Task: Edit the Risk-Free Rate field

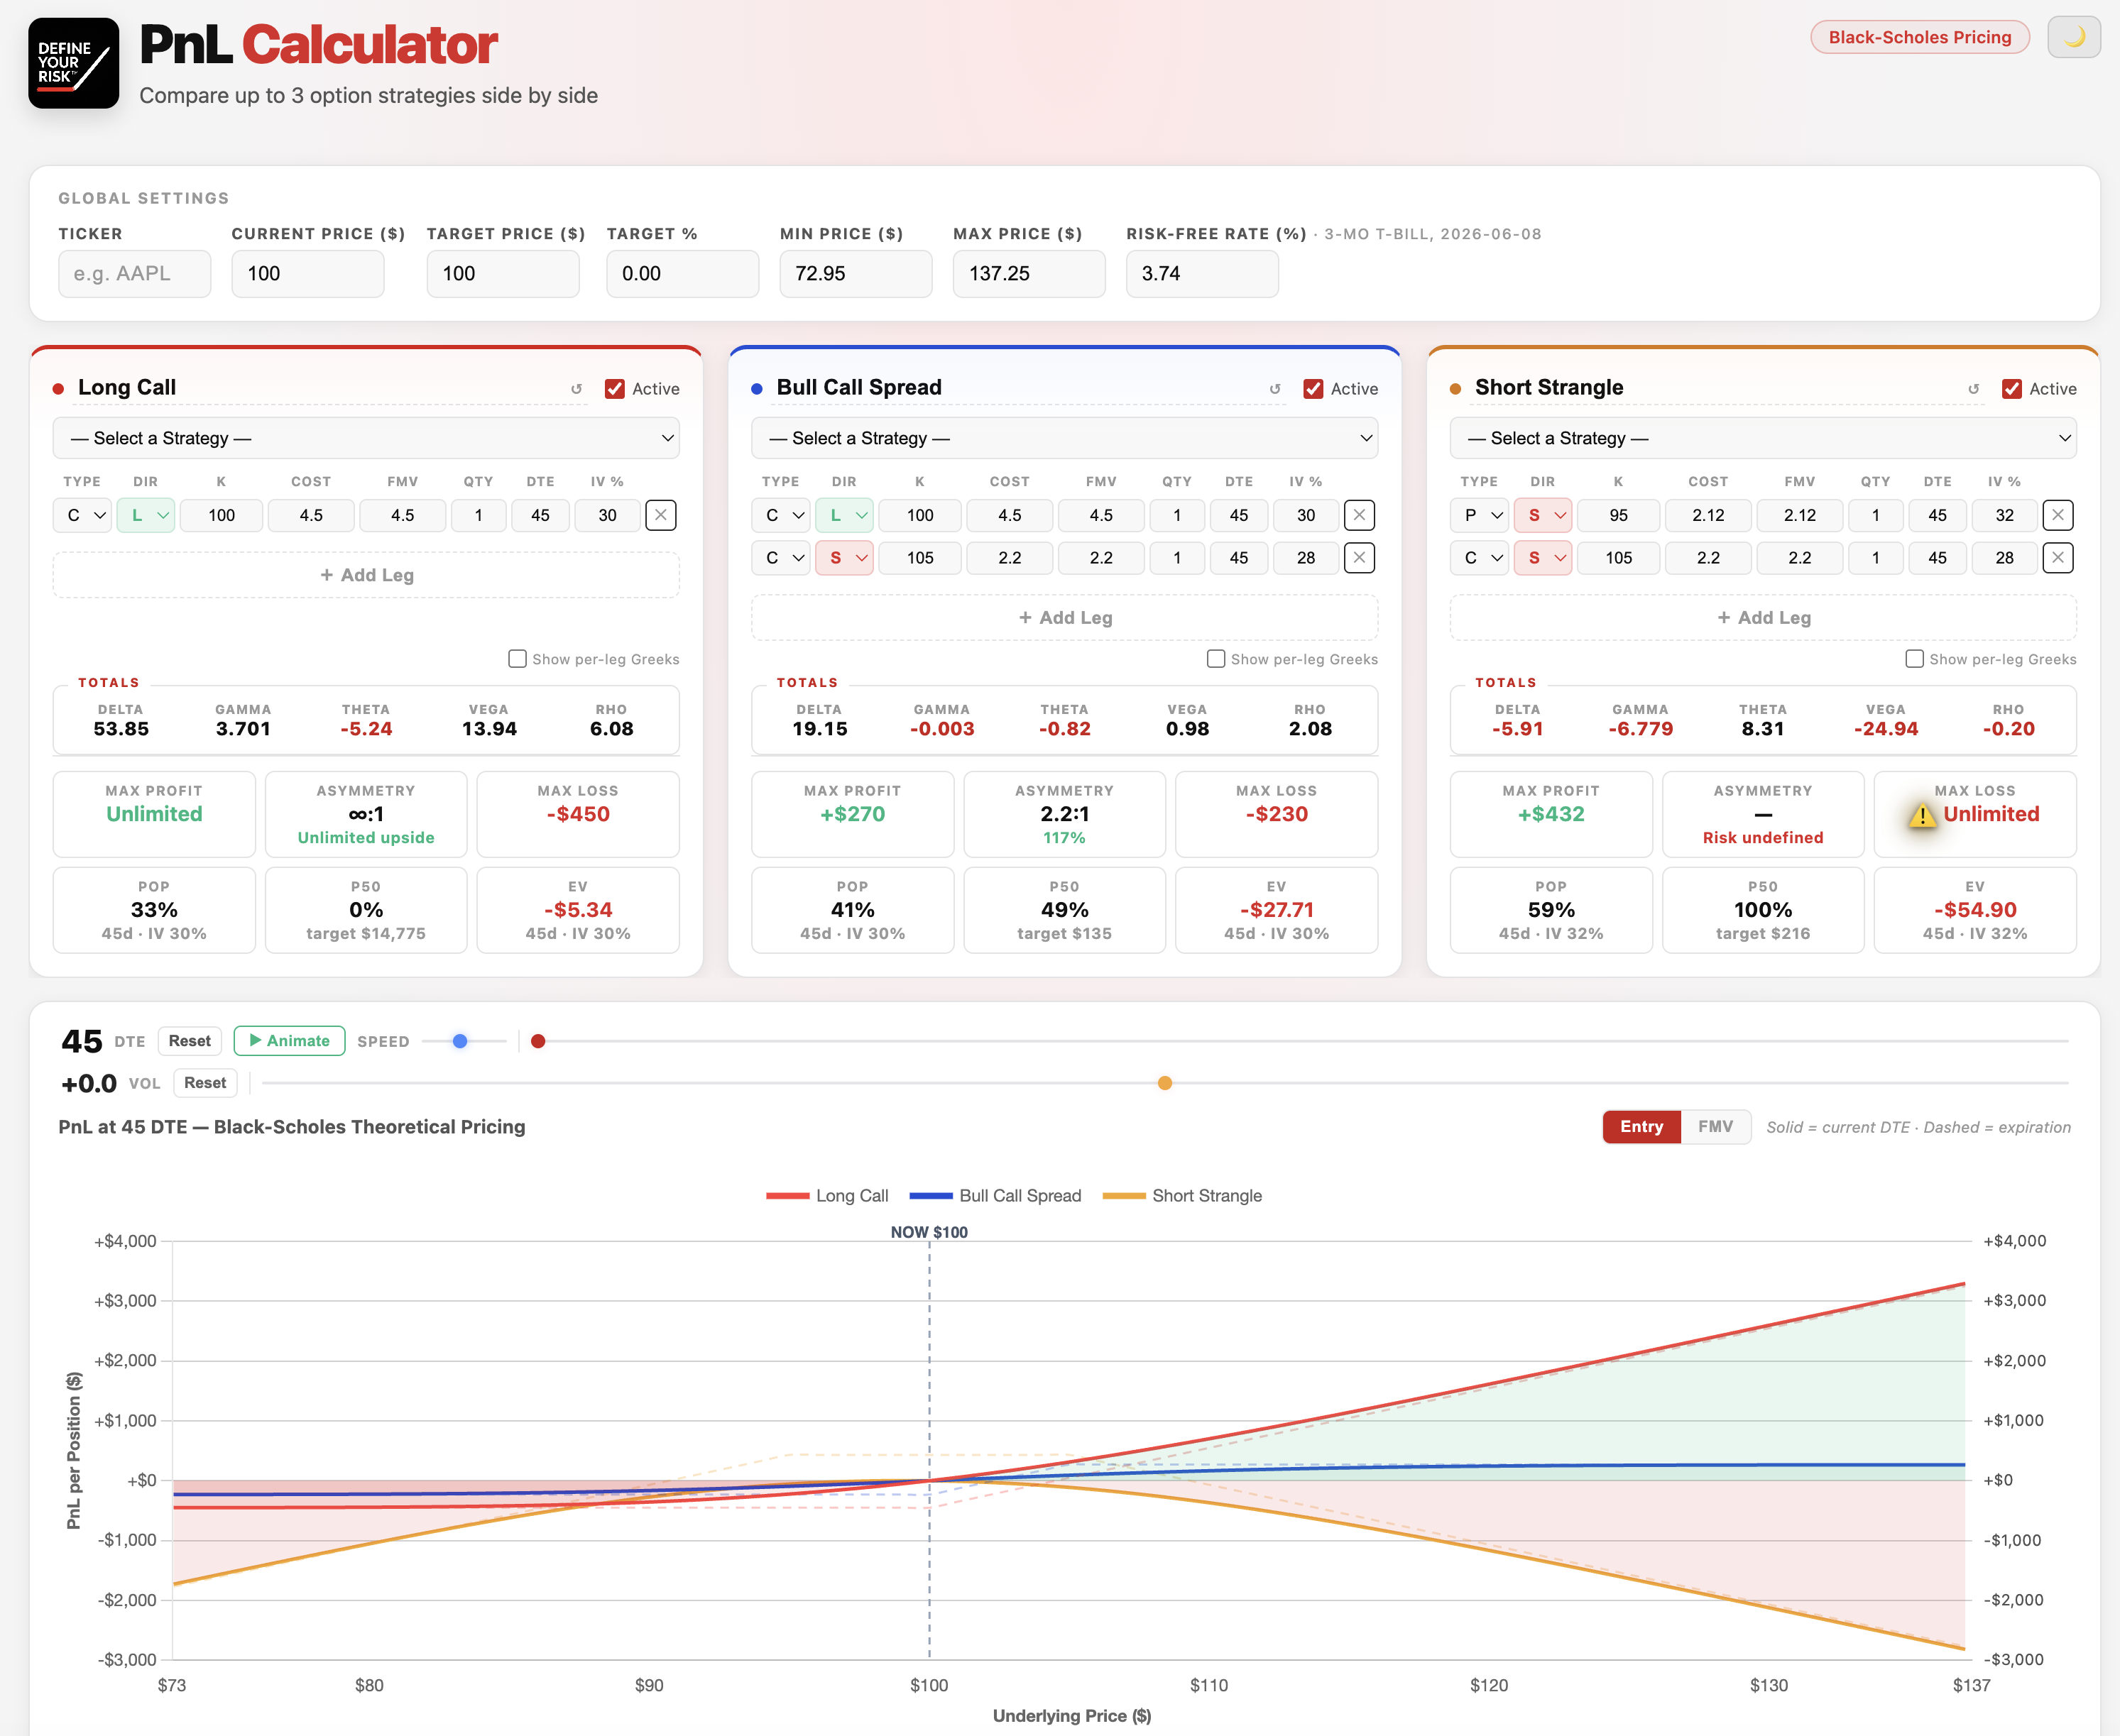Action: pyautogui.click(x=1203, y=274)
